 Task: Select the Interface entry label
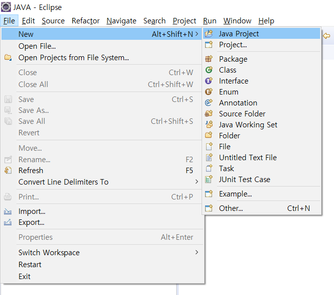pyautogui.click(x=233, y=81)
